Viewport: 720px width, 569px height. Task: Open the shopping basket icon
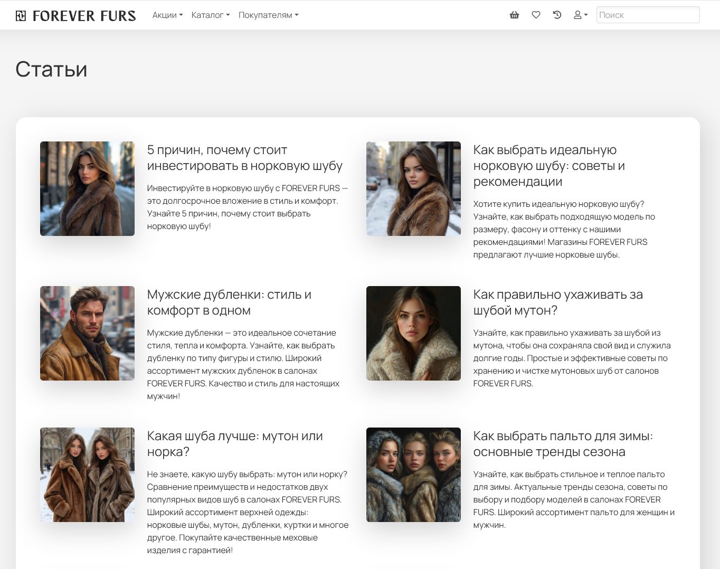pyautogui.click(x=514, y=15)
